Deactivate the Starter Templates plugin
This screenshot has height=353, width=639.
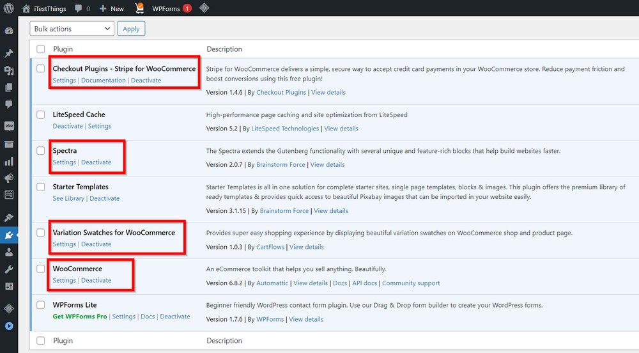[x=105, y=198]
